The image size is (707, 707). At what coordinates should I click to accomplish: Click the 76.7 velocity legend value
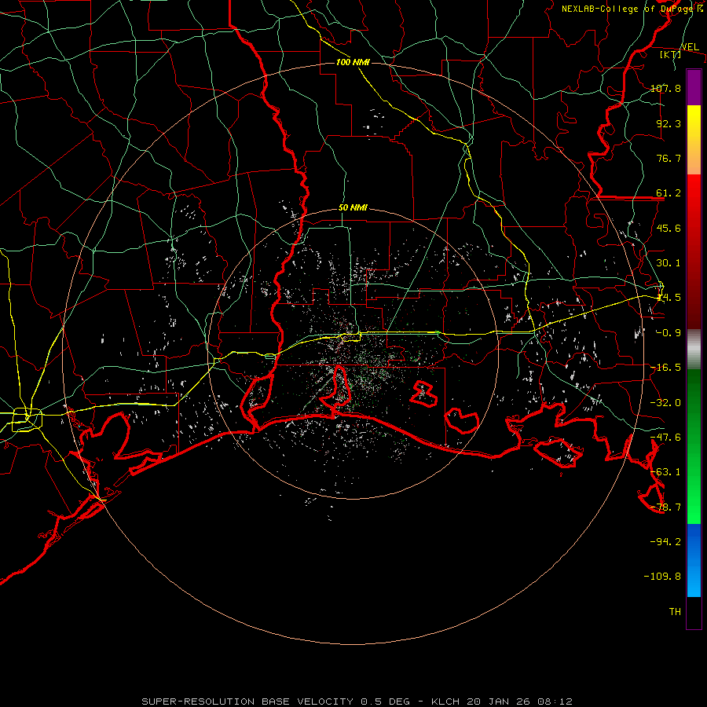[x=669, y=158]
